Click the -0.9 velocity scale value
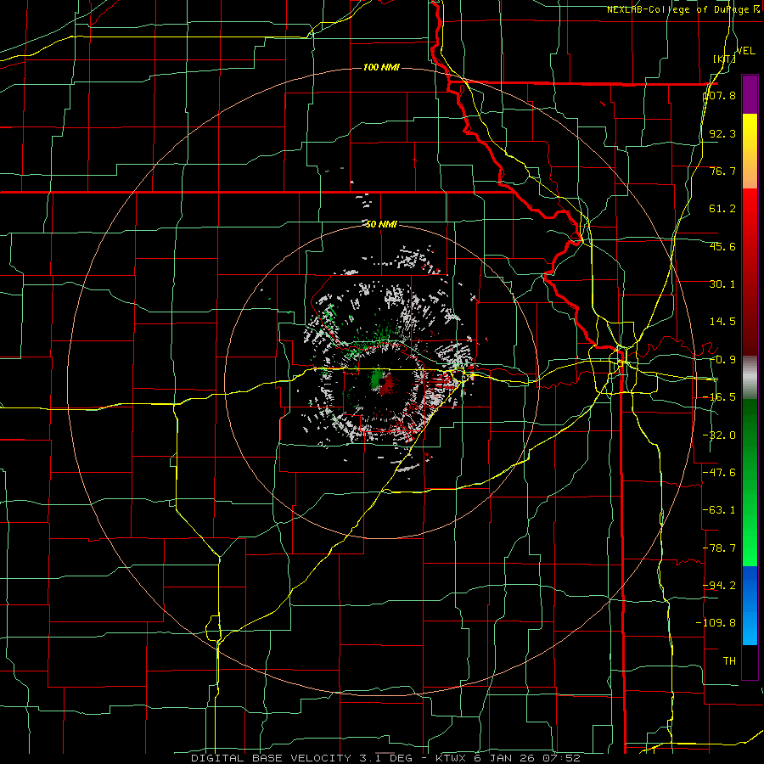Image resolution: width=764 pixels, height=764 pixels. click(x=722, y=360)
